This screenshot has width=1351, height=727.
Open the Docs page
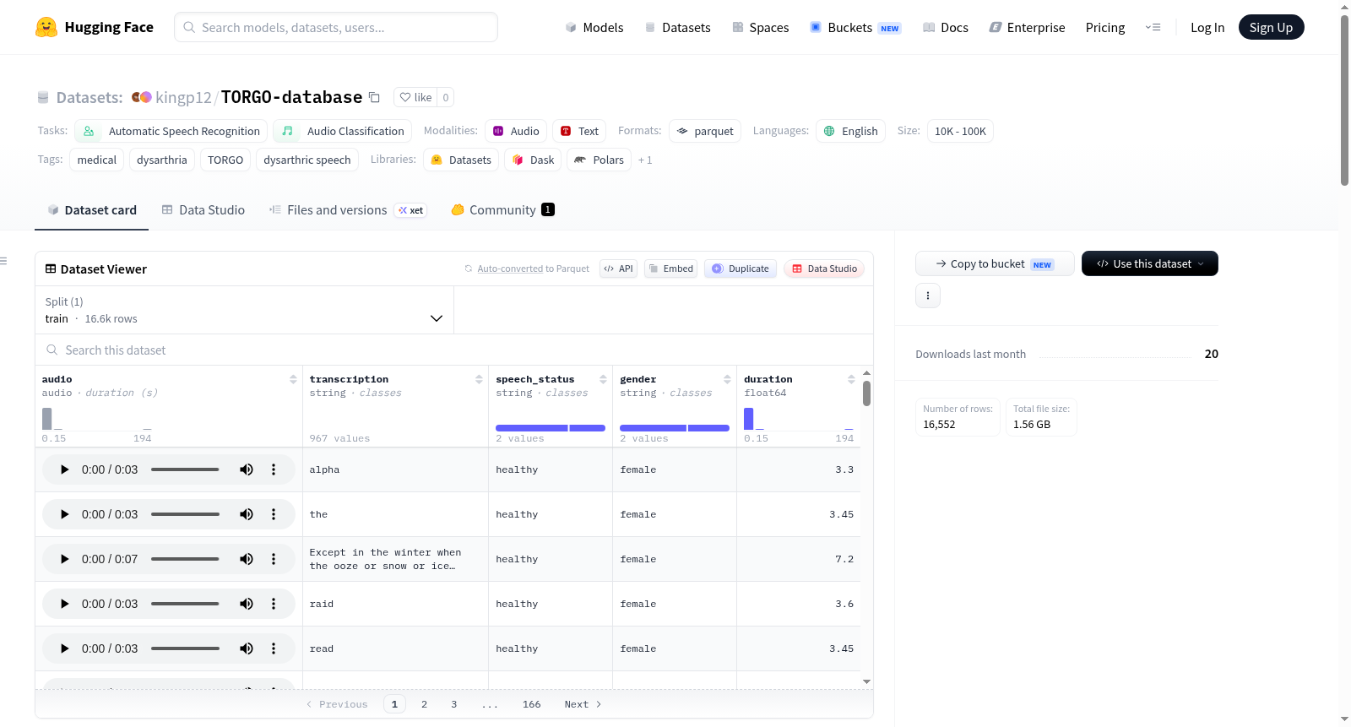click(x=946, y=28)
